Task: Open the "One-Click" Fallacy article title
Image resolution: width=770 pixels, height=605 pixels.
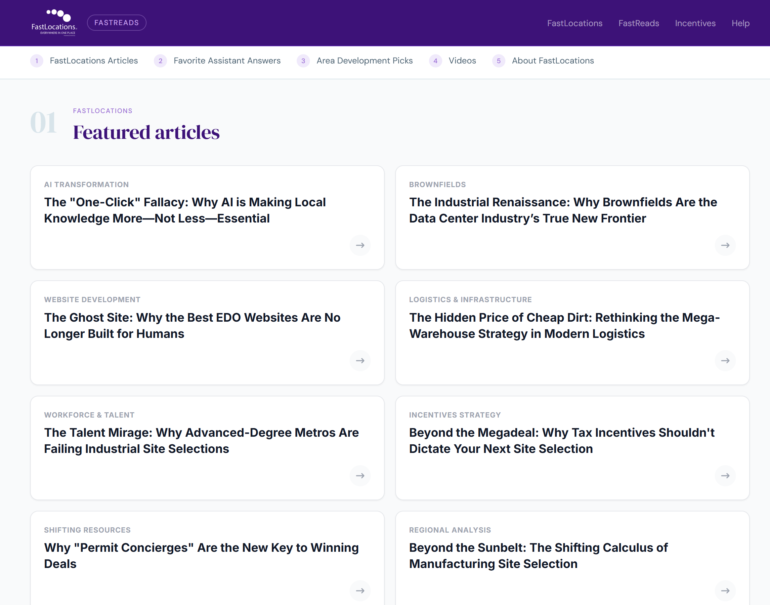Action: pos(185,210)
